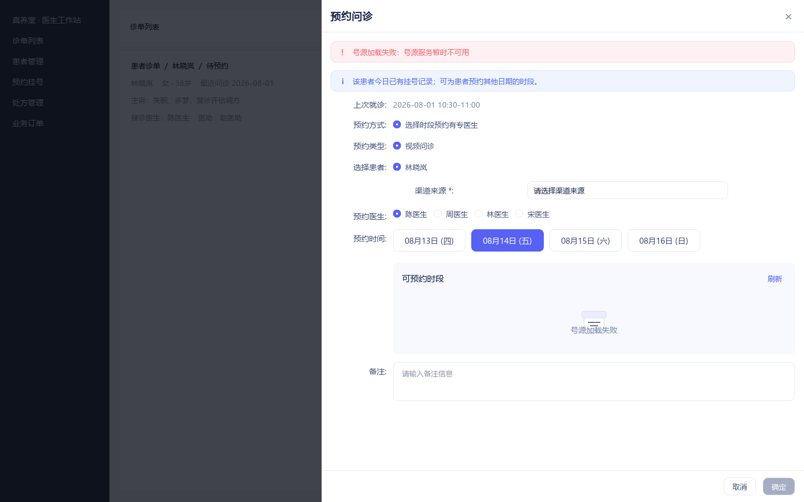Pick the 08月16日 (日) date tab
The height and width of the screenshot is (502, 804).
click(664, 240)
